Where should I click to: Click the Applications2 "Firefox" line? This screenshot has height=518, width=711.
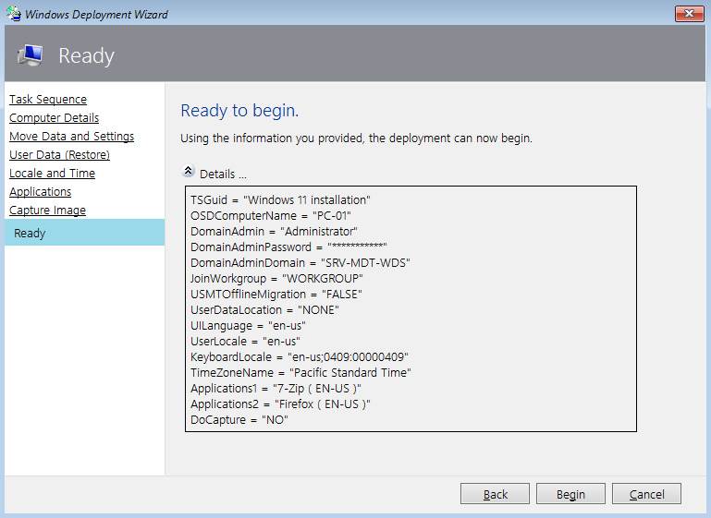pyautogui.click(x=280, y=404)
